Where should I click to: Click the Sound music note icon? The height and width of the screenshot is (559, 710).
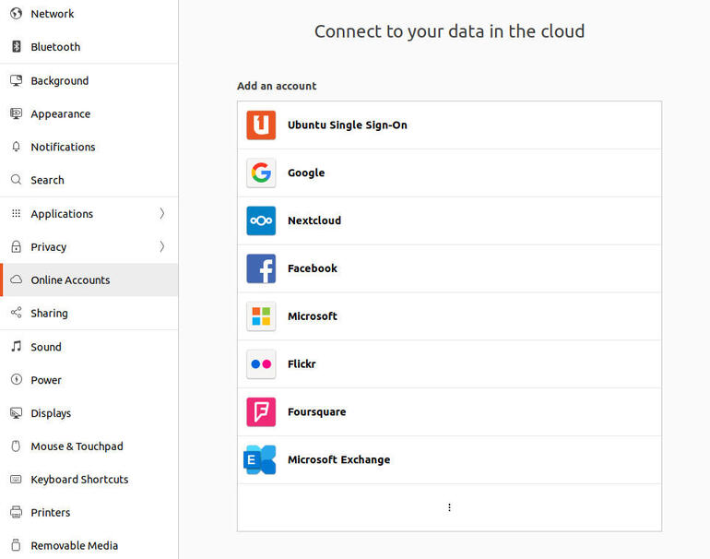17,347
